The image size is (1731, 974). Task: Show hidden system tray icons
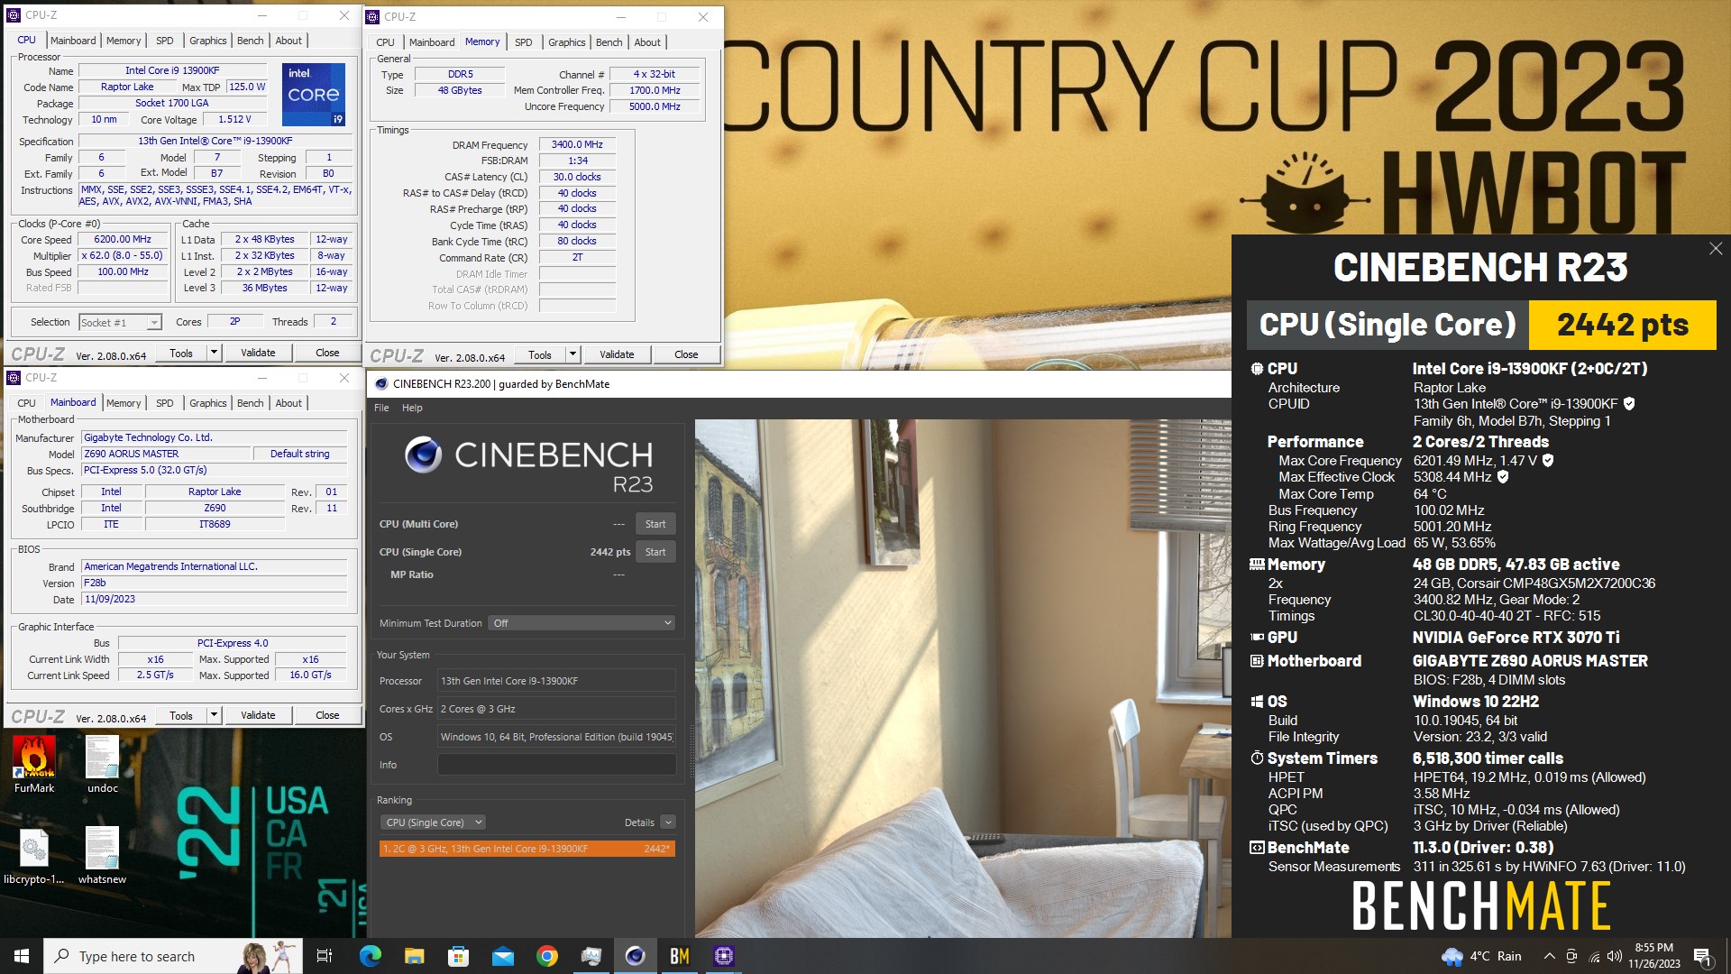point(1549,956)
